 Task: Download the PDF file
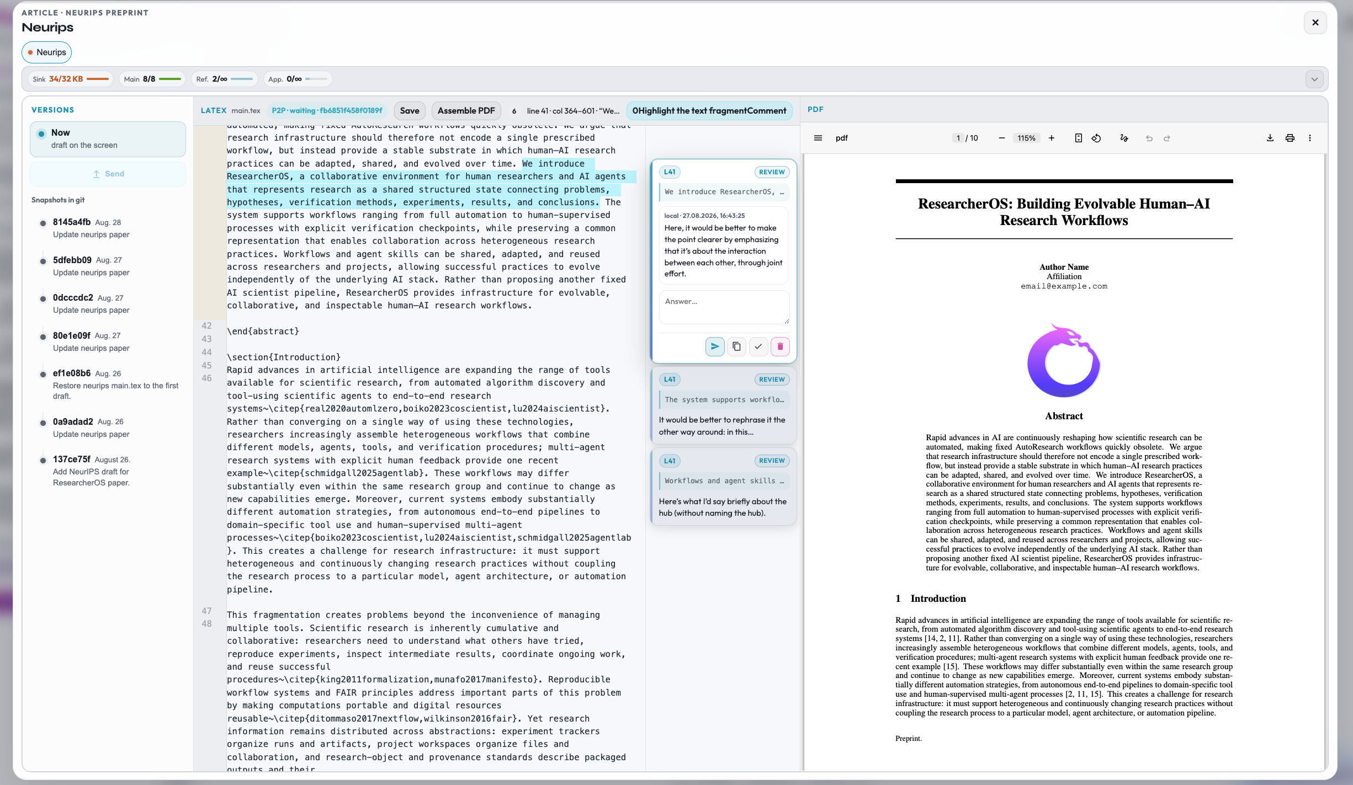(1270, 138)
